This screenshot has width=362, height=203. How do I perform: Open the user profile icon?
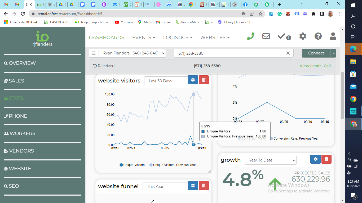pyautogui.click(x=333, y=36)
